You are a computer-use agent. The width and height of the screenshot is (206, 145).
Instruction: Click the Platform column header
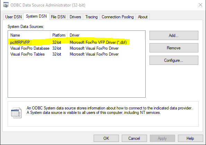click(59, 35)
